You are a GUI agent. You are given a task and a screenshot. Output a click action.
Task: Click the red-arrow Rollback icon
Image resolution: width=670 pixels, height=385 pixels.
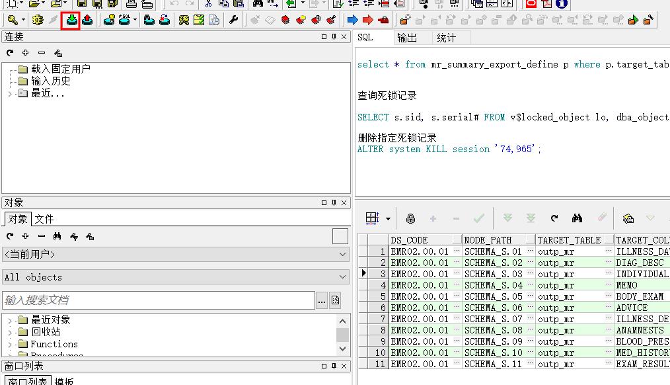(x=87, y=20)
